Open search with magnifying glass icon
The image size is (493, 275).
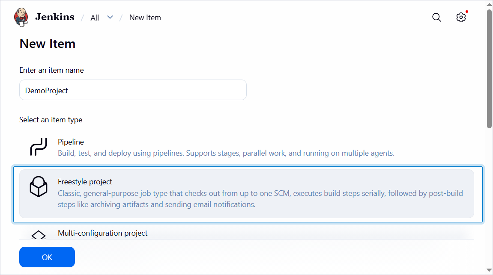[436, 17]
